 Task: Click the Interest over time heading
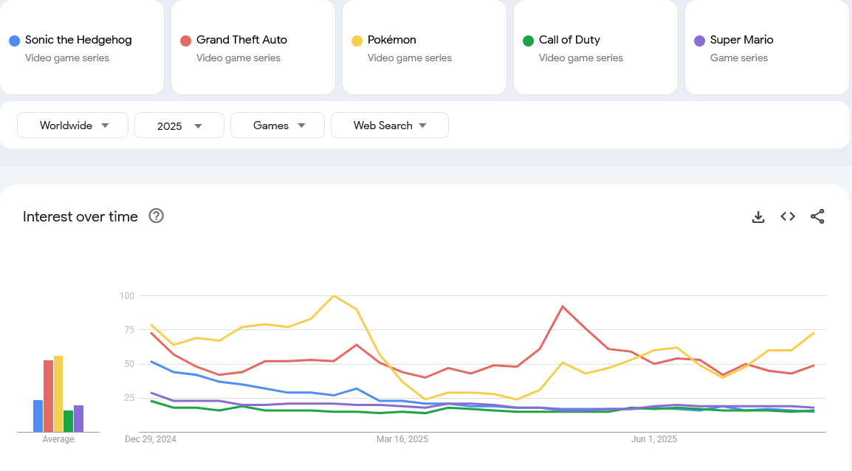[x=80, y=217]
